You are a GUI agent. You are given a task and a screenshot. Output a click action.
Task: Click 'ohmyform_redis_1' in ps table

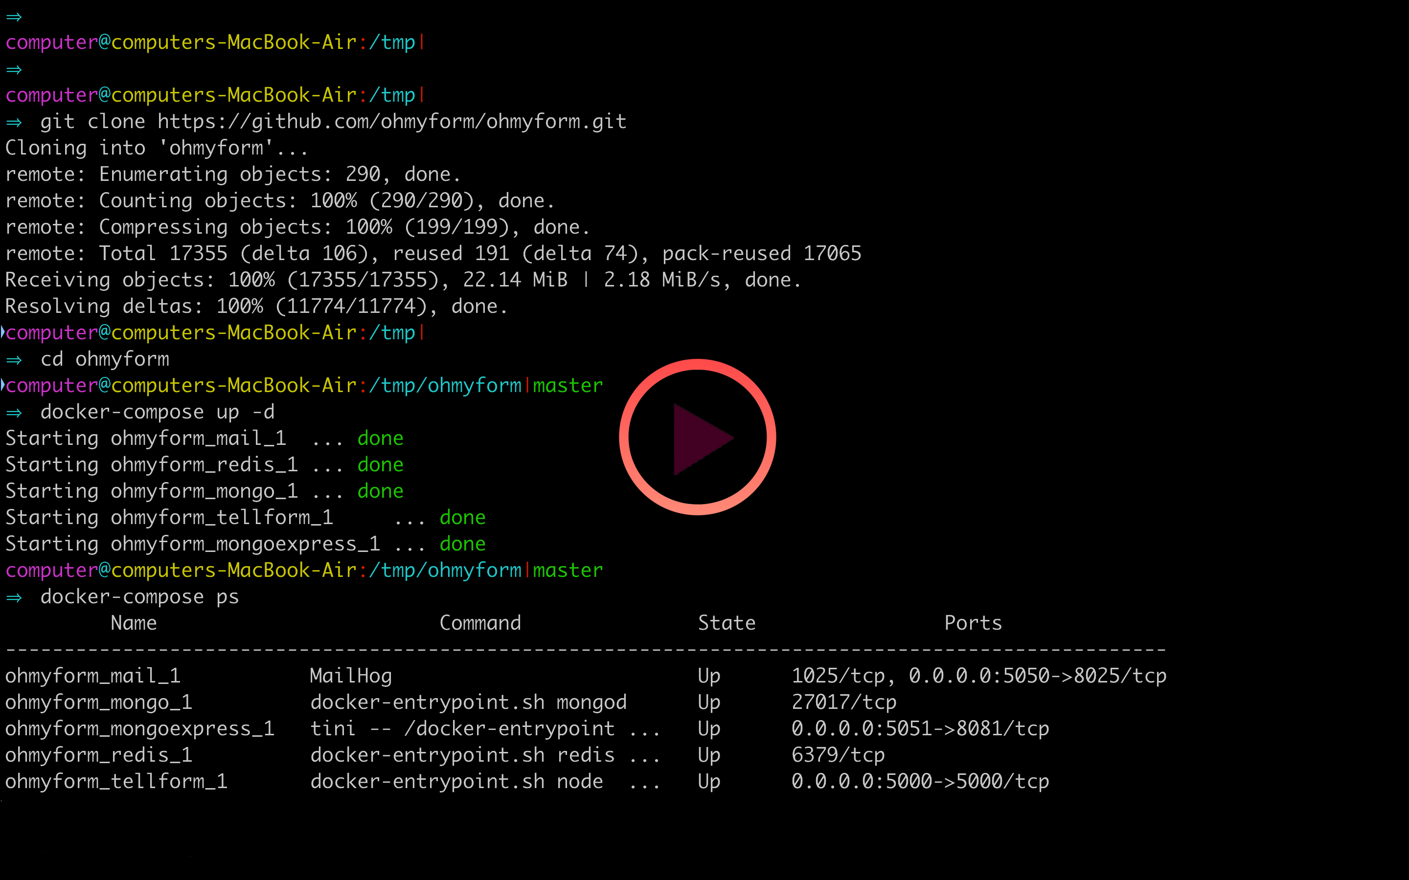click(x=99, y=755)
